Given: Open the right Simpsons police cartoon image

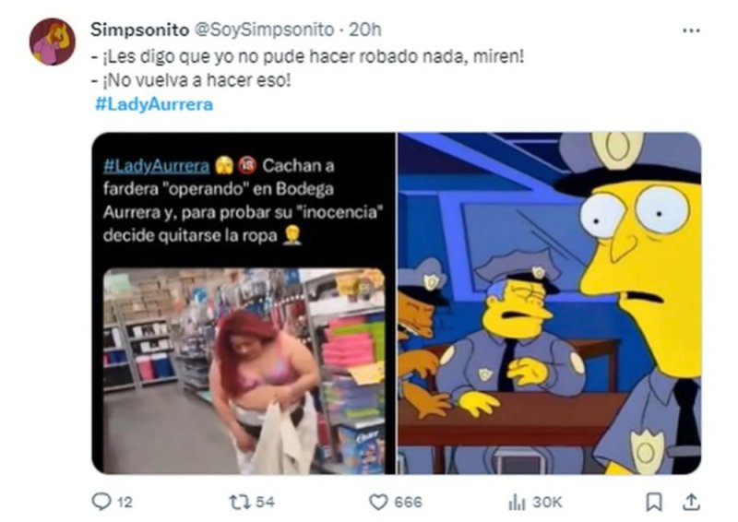Looking at the screenshot, I should tap(549, 303).
